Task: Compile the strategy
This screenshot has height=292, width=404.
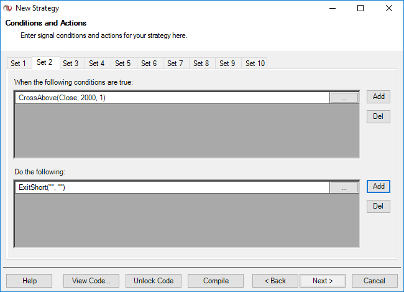Action: pyautogui.click(x=216, y=281)
